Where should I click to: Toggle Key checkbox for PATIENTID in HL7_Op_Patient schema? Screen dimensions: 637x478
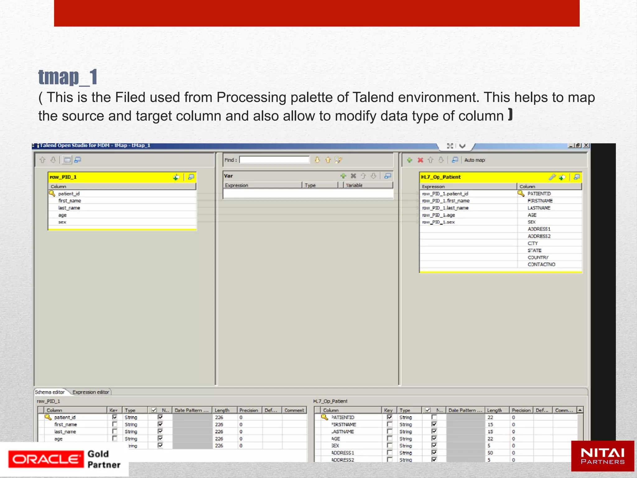click(389, 417)
